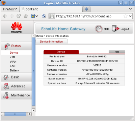Open the URL history dropdown

point(130,16)
